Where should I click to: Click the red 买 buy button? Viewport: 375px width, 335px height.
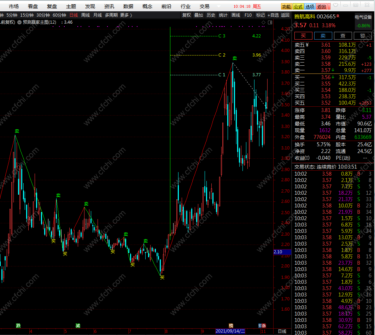pyautogui.click(x=303, y=36)
